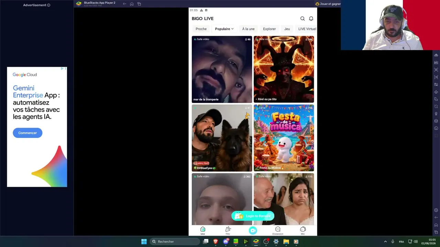Viewport: 440px width, 247px height.
Task: Go back in BlueStacks title bar
Action: [x=124, y=4]
